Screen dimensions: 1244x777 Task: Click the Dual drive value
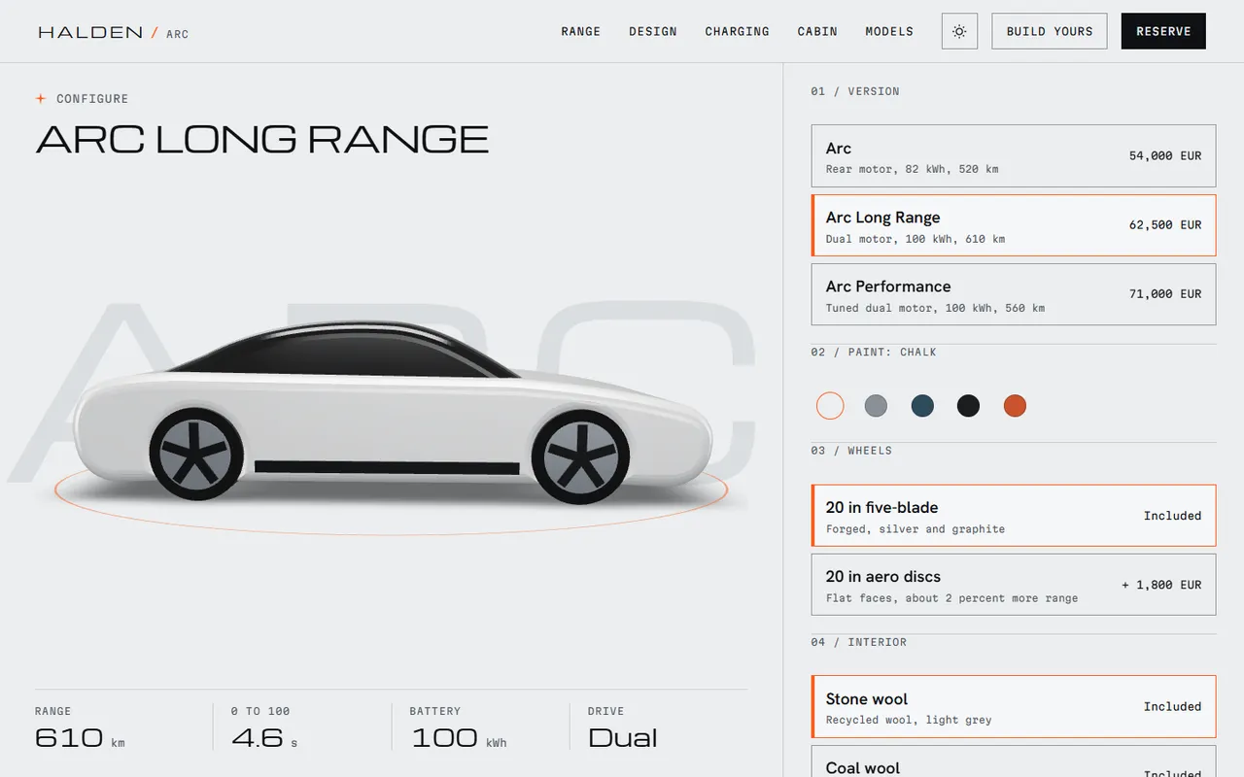tap(623, 738)
